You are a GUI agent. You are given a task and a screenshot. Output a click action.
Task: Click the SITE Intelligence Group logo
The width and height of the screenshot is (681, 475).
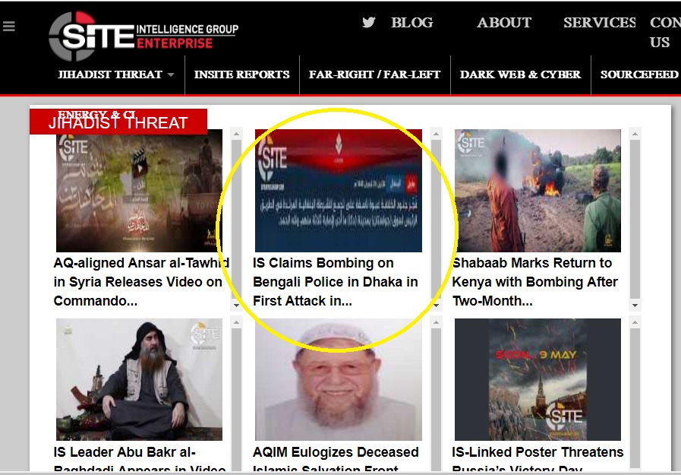[x=143, y=36]
